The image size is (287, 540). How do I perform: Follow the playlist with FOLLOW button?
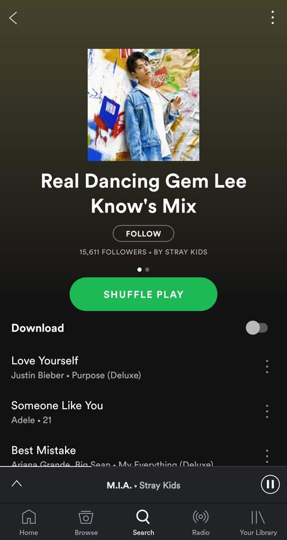pyautogui.click(x=143, y=234)
